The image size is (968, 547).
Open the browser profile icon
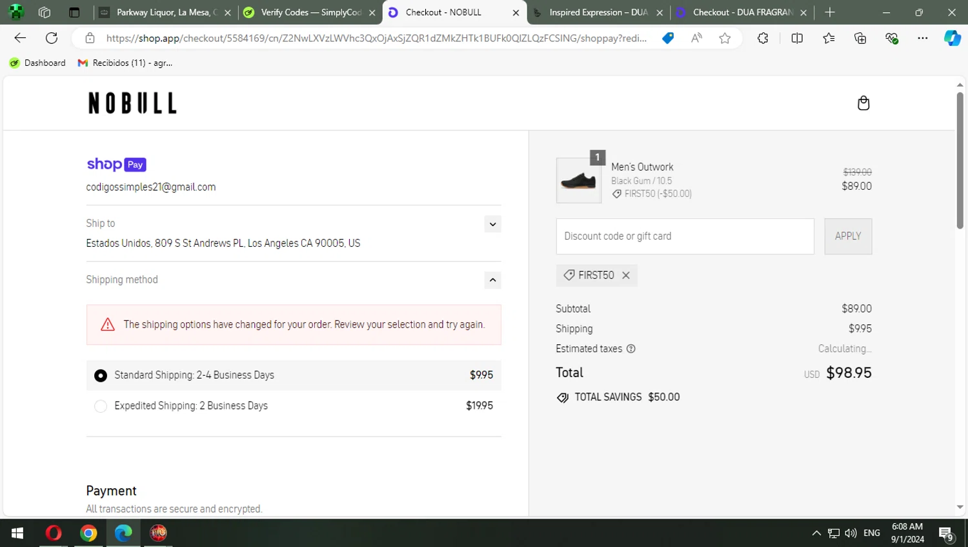pyautogui.click(x=16, y=12)
